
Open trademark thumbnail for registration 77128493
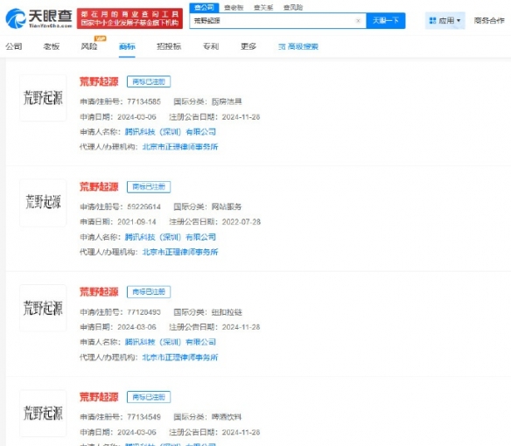pos(43,308)
